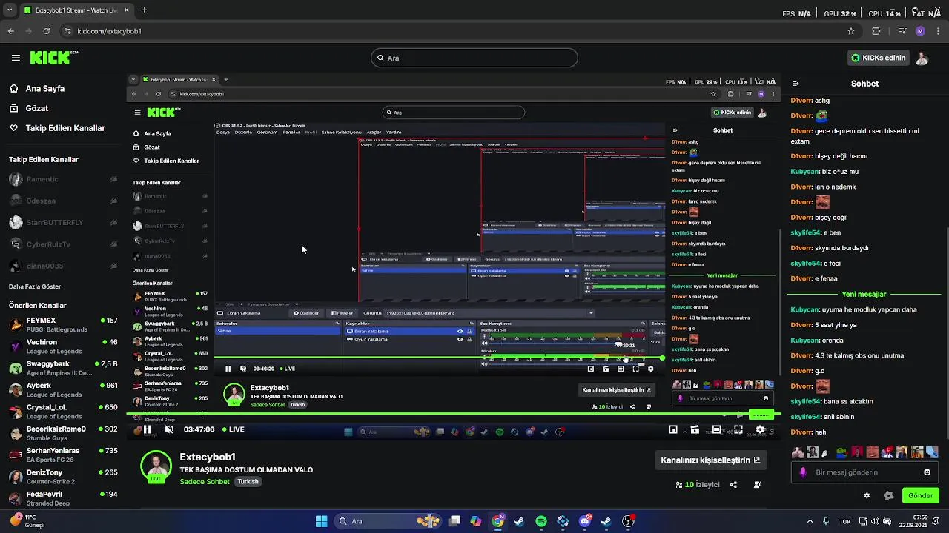The height and width of the screenshot is (533, 949).
Task: Unmute the stream volume
Action: 169,429
